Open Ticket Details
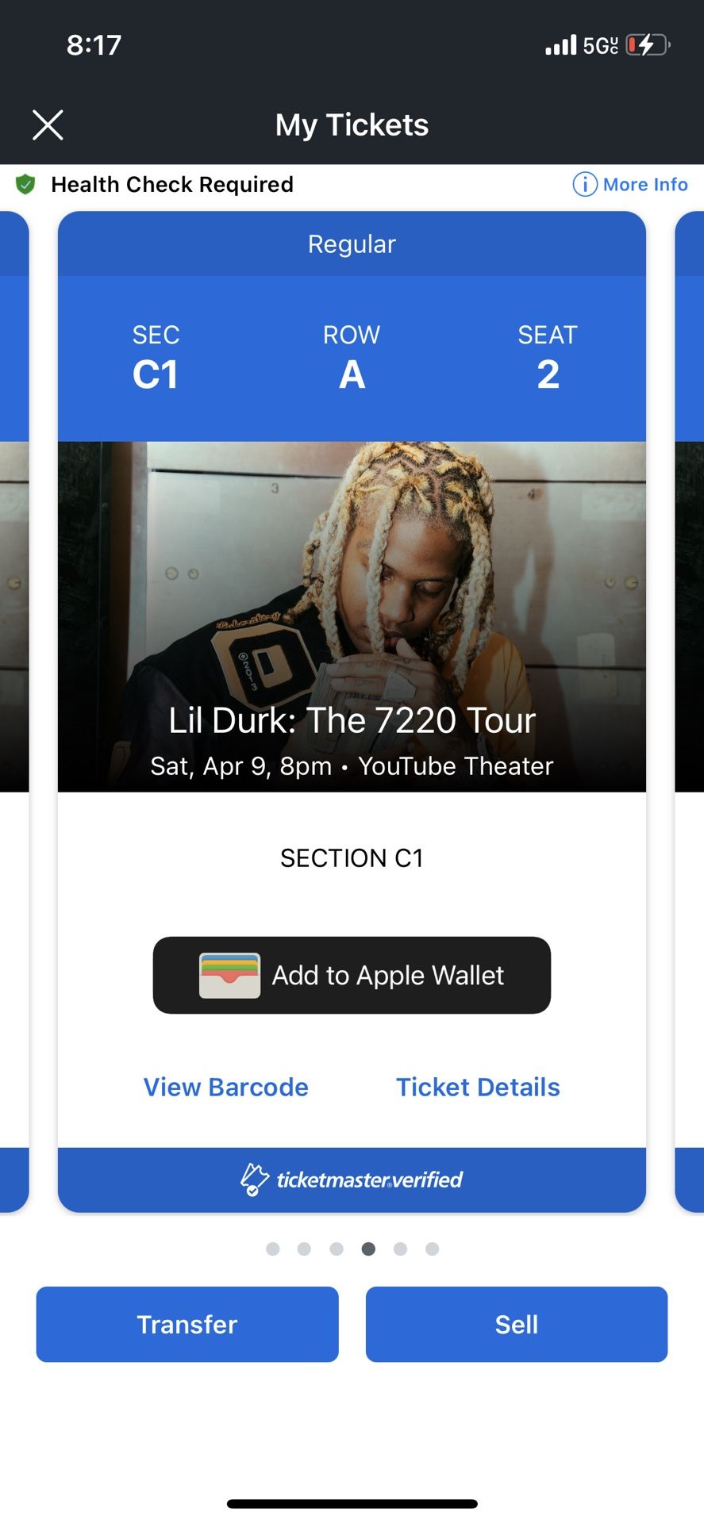 pyautogui.click(x=478, y=1087)
